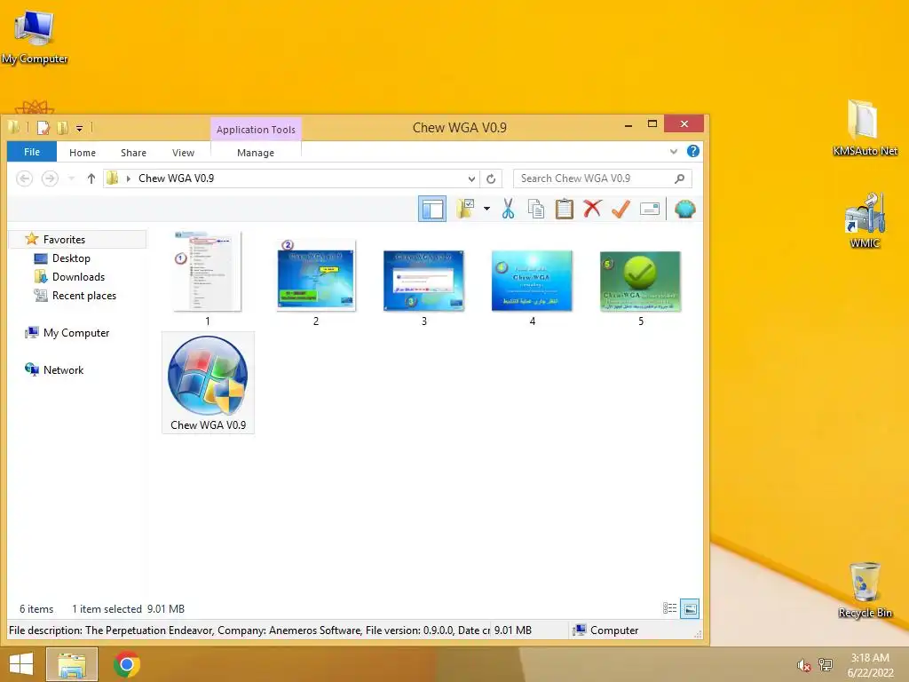Click the muted volume tray icon
The image size is (909, 682).
pos(803,665)
